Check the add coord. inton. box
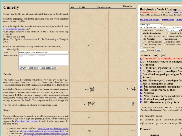This screenshot has width=182, height=136. (x=165, y=44)
